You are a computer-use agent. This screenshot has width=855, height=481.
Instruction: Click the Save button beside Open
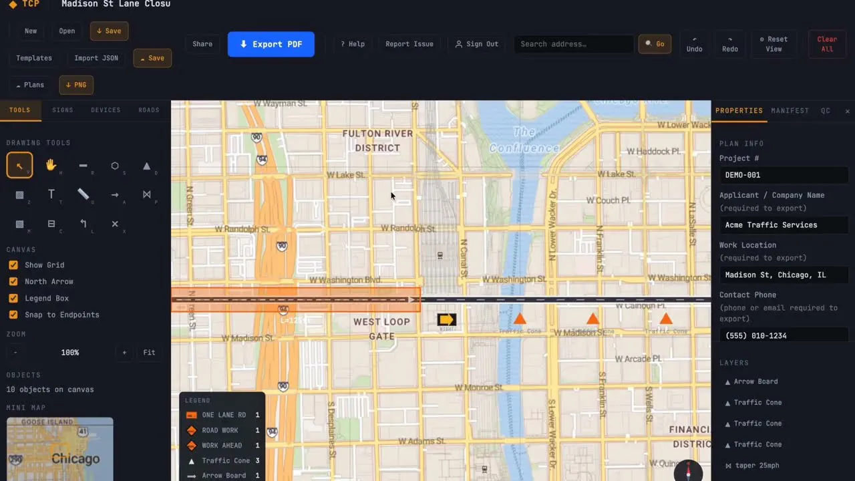click(109, 31)
